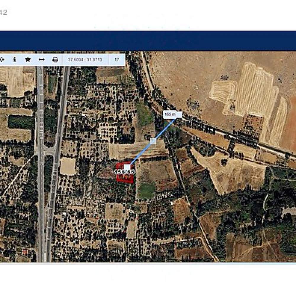Open the print map icon
The width and height of the screenshot is (296, 296).
[x=55, y=60]
